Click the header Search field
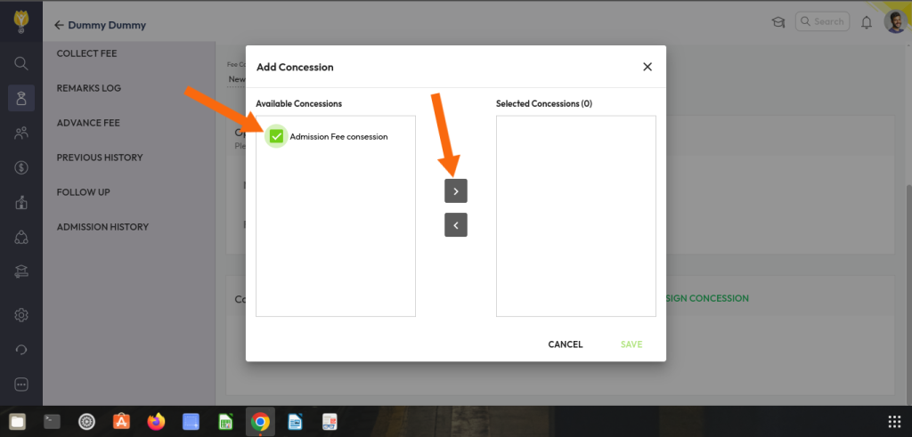 coord(822,21)
